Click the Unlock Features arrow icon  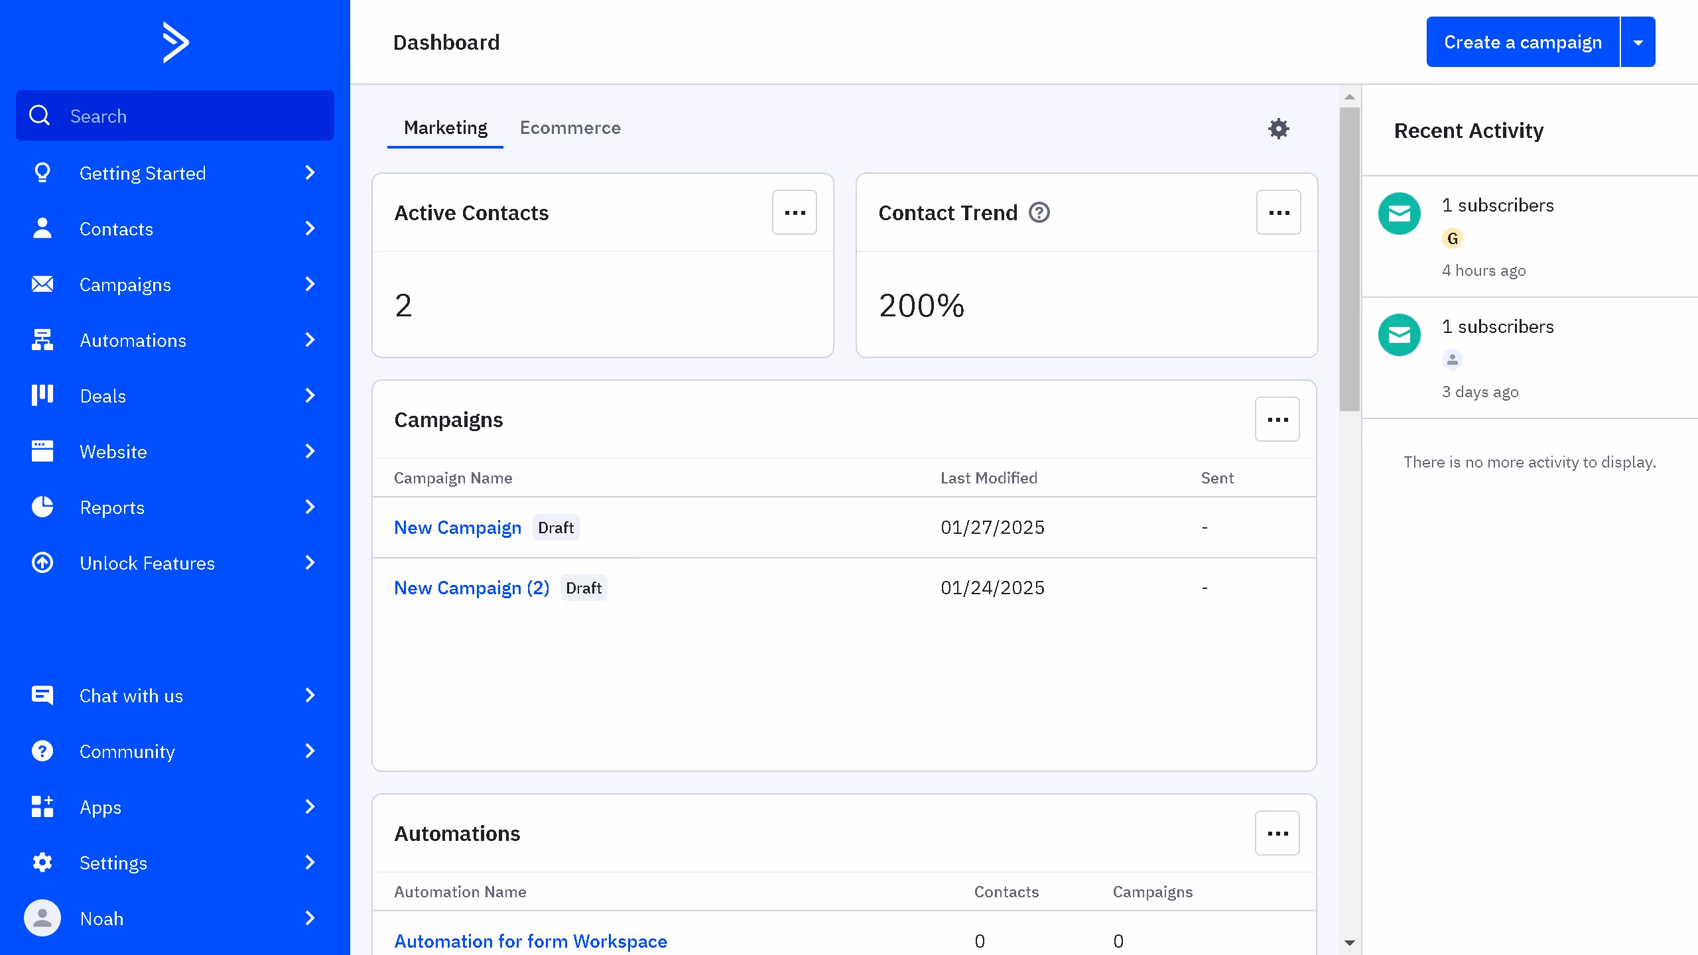pyautogui.click(x=42, y=563)
